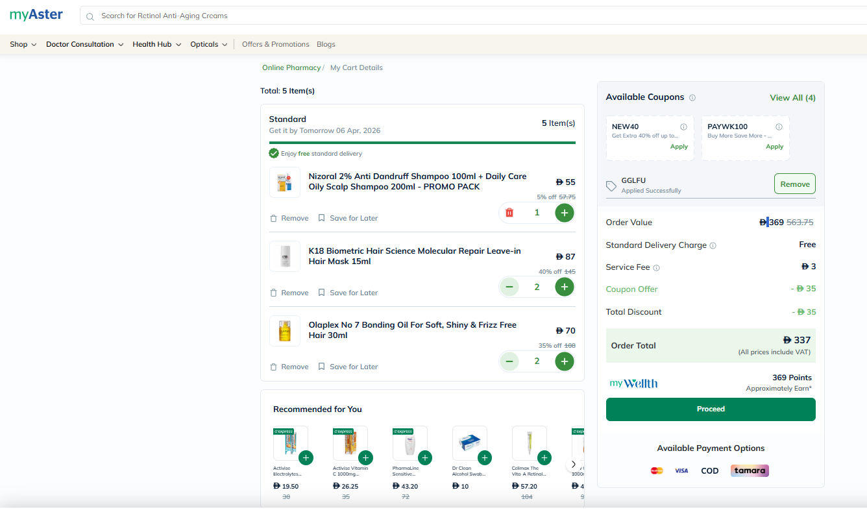Click info icon beside Service Fee
Image resolution: width=867 pixels, height=510 pixels.
click(656, 268)
